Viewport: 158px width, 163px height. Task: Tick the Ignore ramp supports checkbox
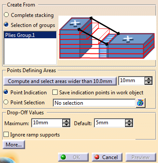tap(6, 134)
